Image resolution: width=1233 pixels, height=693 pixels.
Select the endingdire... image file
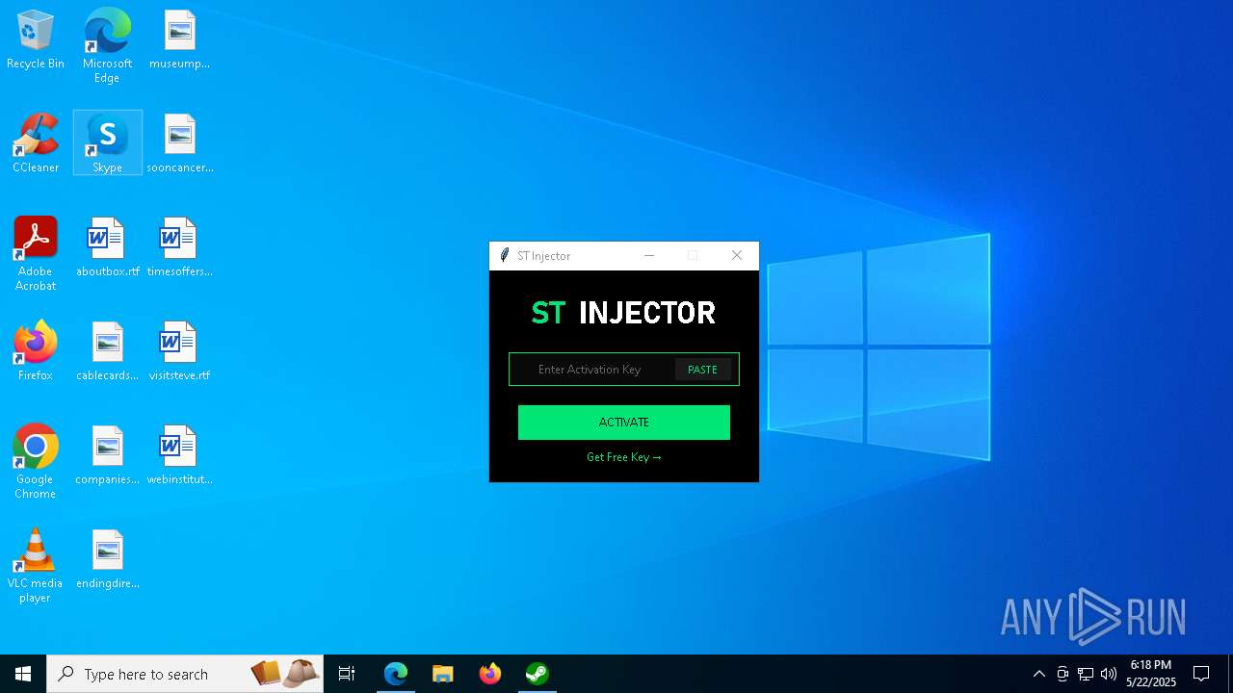click(x=107, y=559)
